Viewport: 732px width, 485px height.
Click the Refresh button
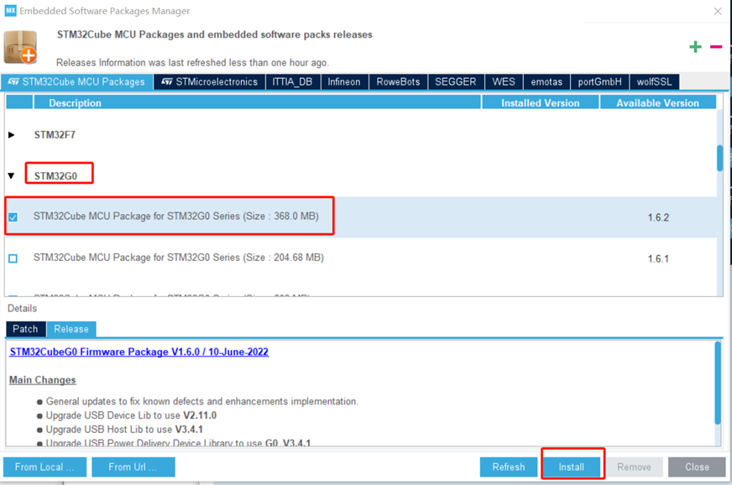508,467
